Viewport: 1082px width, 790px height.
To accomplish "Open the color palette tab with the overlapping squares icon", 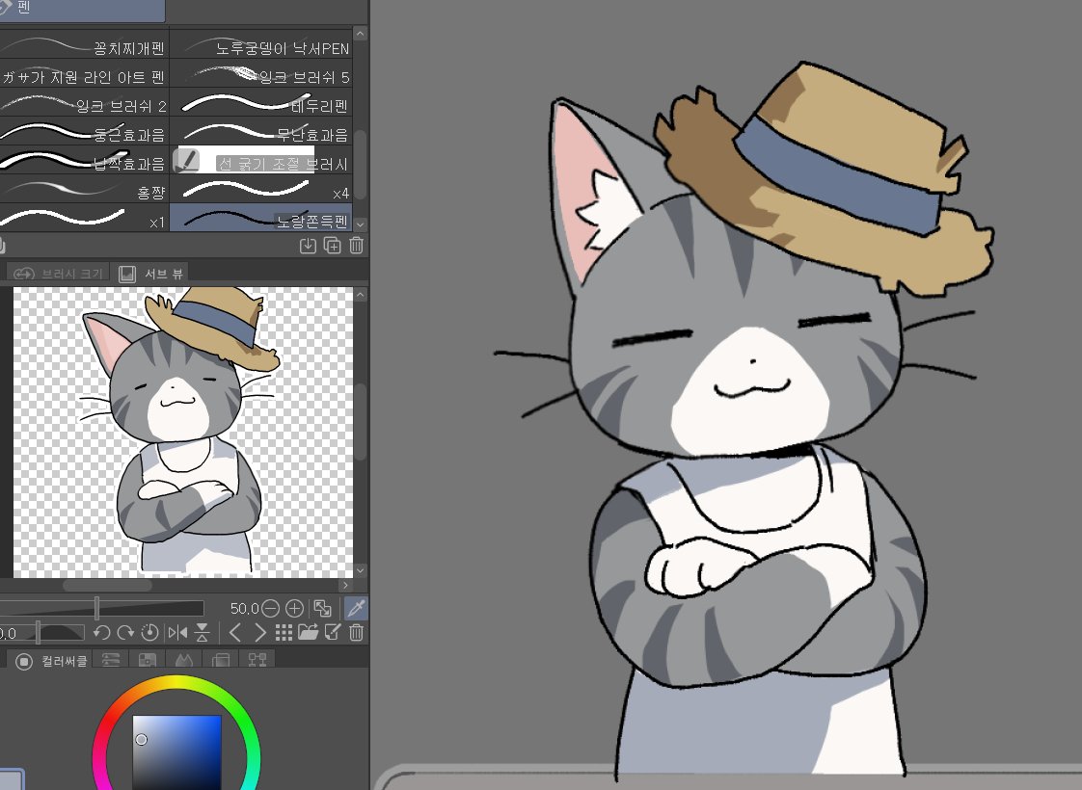I will coord(220,660).
